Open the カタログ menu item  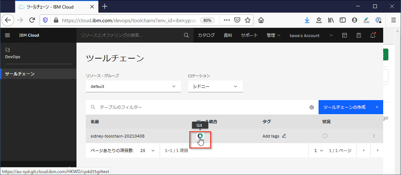click(206, 35)
